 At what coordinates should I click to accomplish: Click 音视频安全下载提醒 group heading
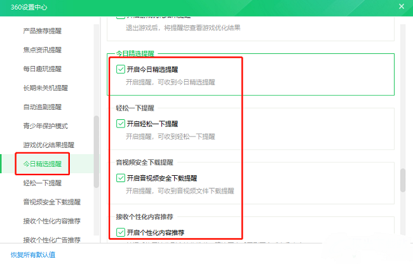(x=145, y=162)
